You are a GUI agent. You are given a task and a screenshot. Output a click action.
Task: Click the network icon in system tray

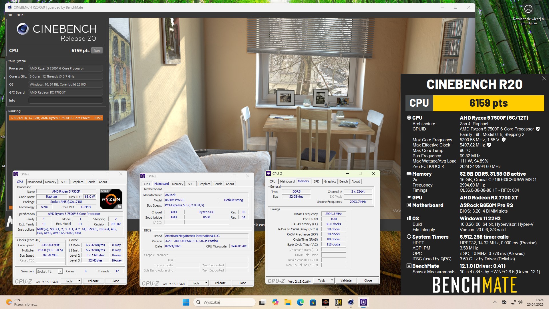pos(513,302)
